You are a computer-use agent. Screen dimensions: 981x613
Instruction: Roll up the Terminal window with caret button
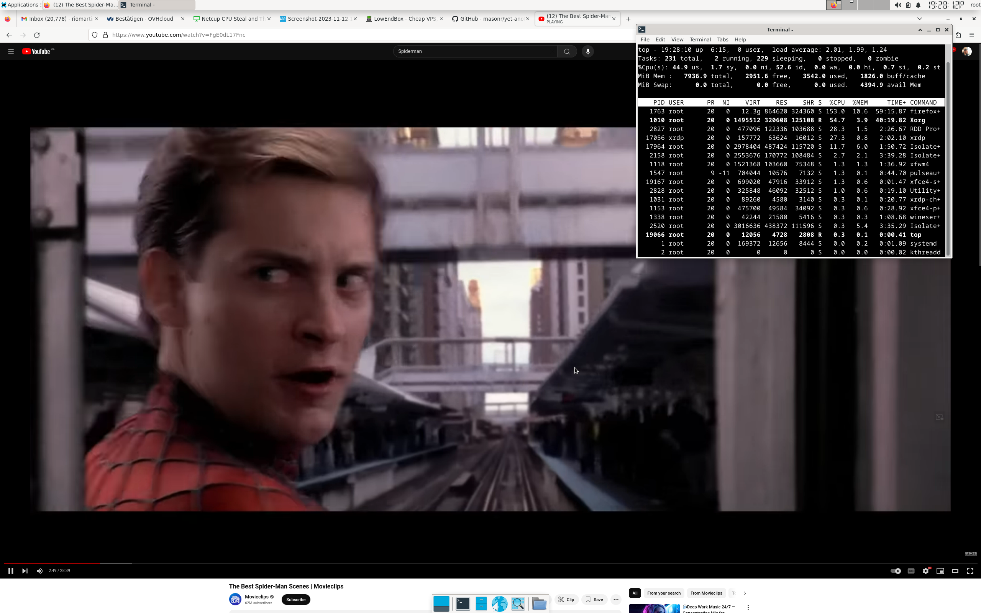(x=920, y=30)
